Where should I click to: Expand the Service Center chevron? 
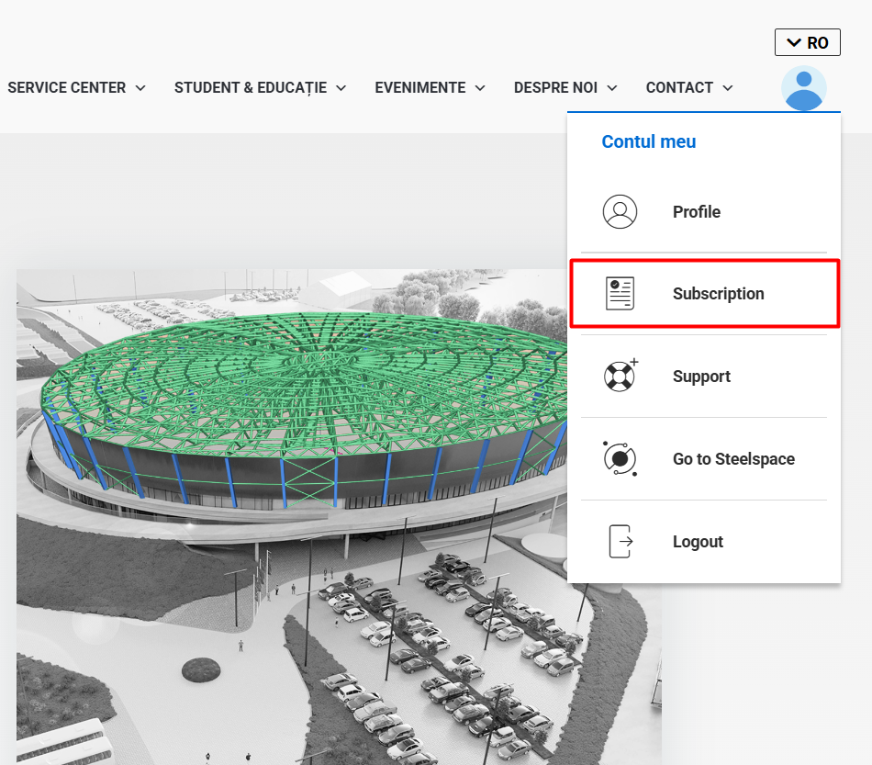tap(140, 88)
